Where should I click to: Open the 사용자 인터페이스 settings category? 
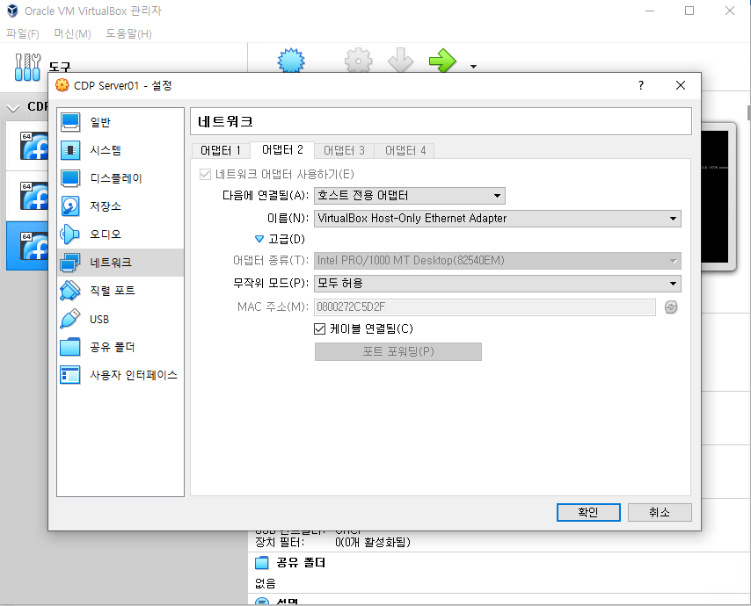[x=120, y=375]
